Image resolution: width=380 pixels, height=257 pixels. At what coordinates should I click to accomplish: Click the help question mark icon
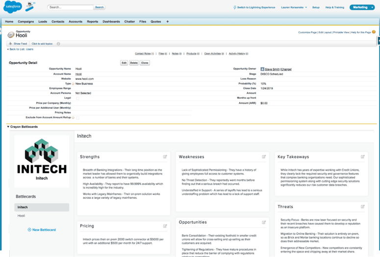click(x=374, y=32)
